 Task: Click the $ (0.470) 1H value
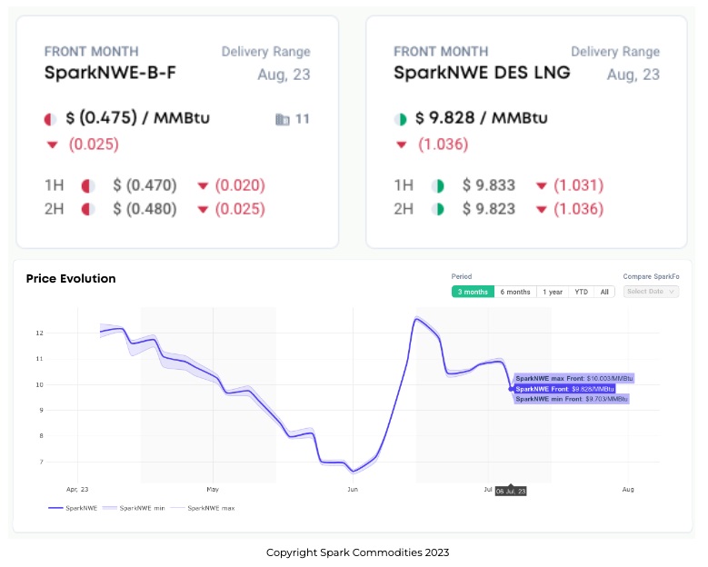point(145,185)
